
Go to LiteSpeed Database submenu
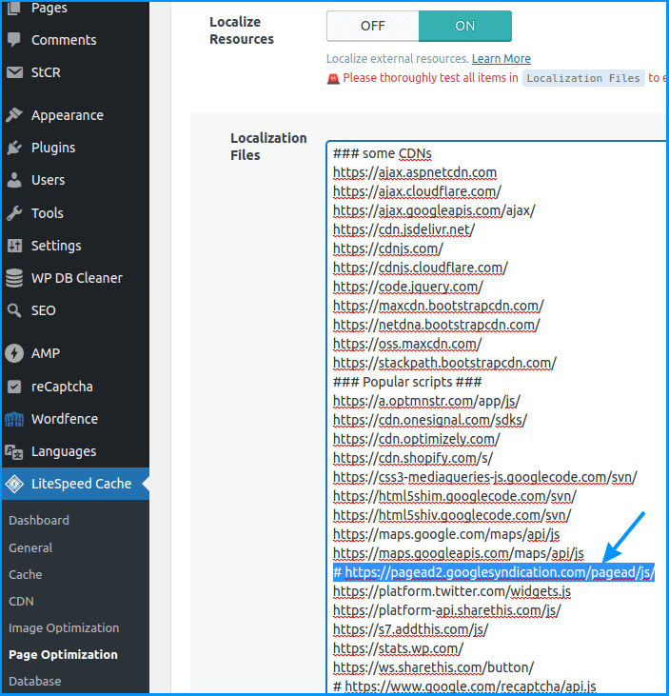click(x=35, y=682)
